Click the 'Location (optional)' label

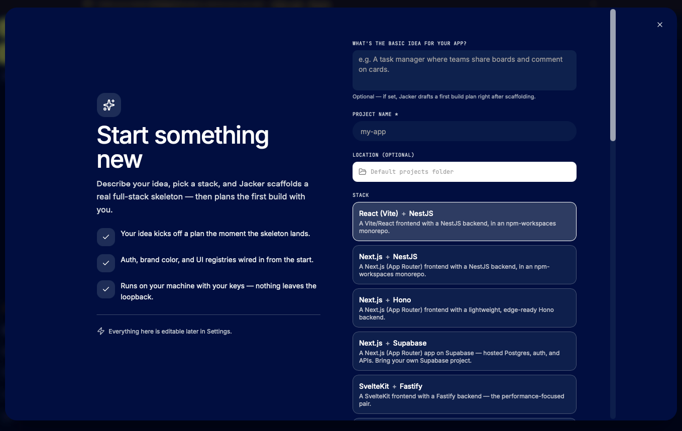[x=383, y=155]
